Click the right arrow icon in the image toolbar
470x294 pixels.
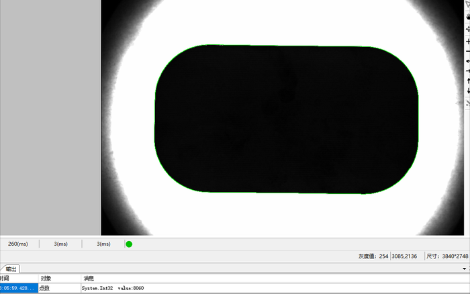click(468, 71)
